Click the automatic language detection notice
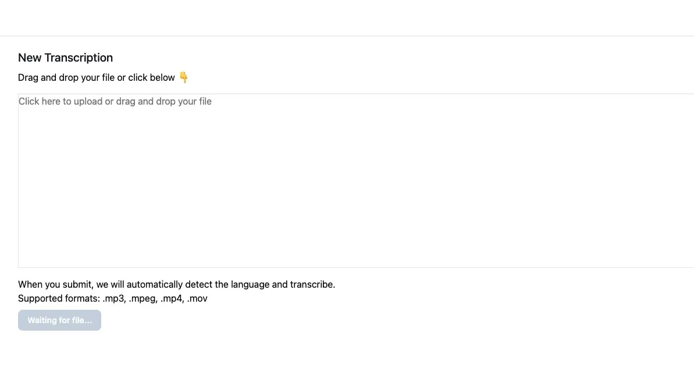 [177, 284]
